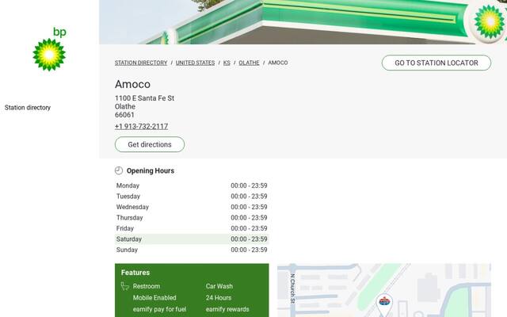Select the Thursday hours row
The image size is (507, 317).
tap(192, 218)
